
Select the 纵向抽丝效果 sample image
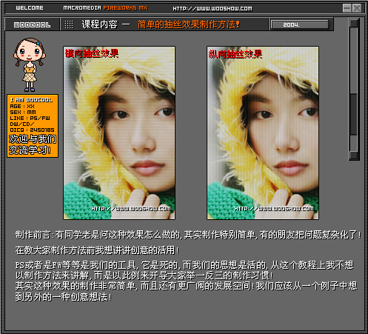click(x=263, y=133)
